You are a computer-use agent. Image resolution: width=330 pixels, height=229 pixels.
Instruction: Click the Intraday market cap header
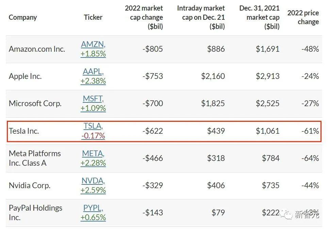click(x=201, y=17)
